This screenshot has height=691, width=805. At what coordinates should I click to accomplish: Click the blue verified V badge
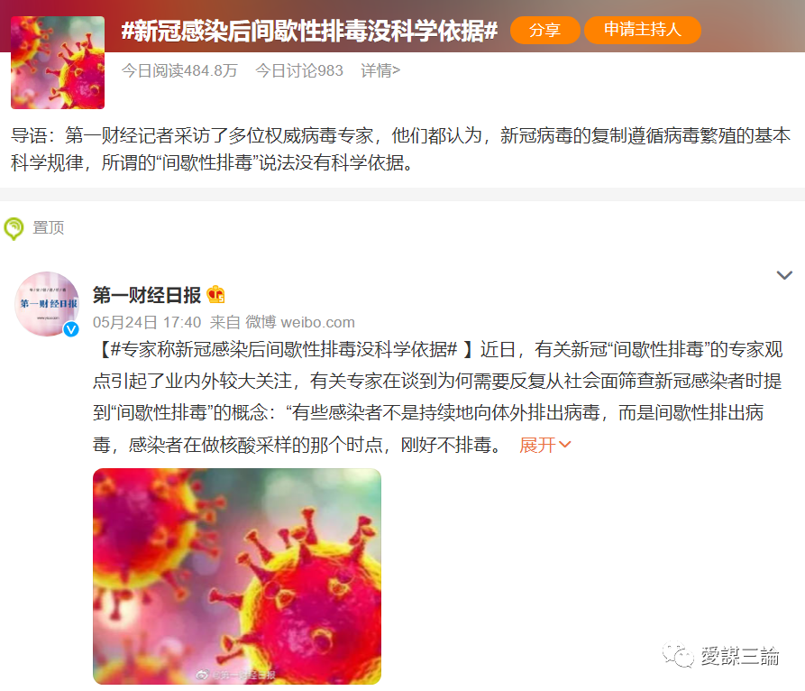pyautogui.click(x=71, y=328)
